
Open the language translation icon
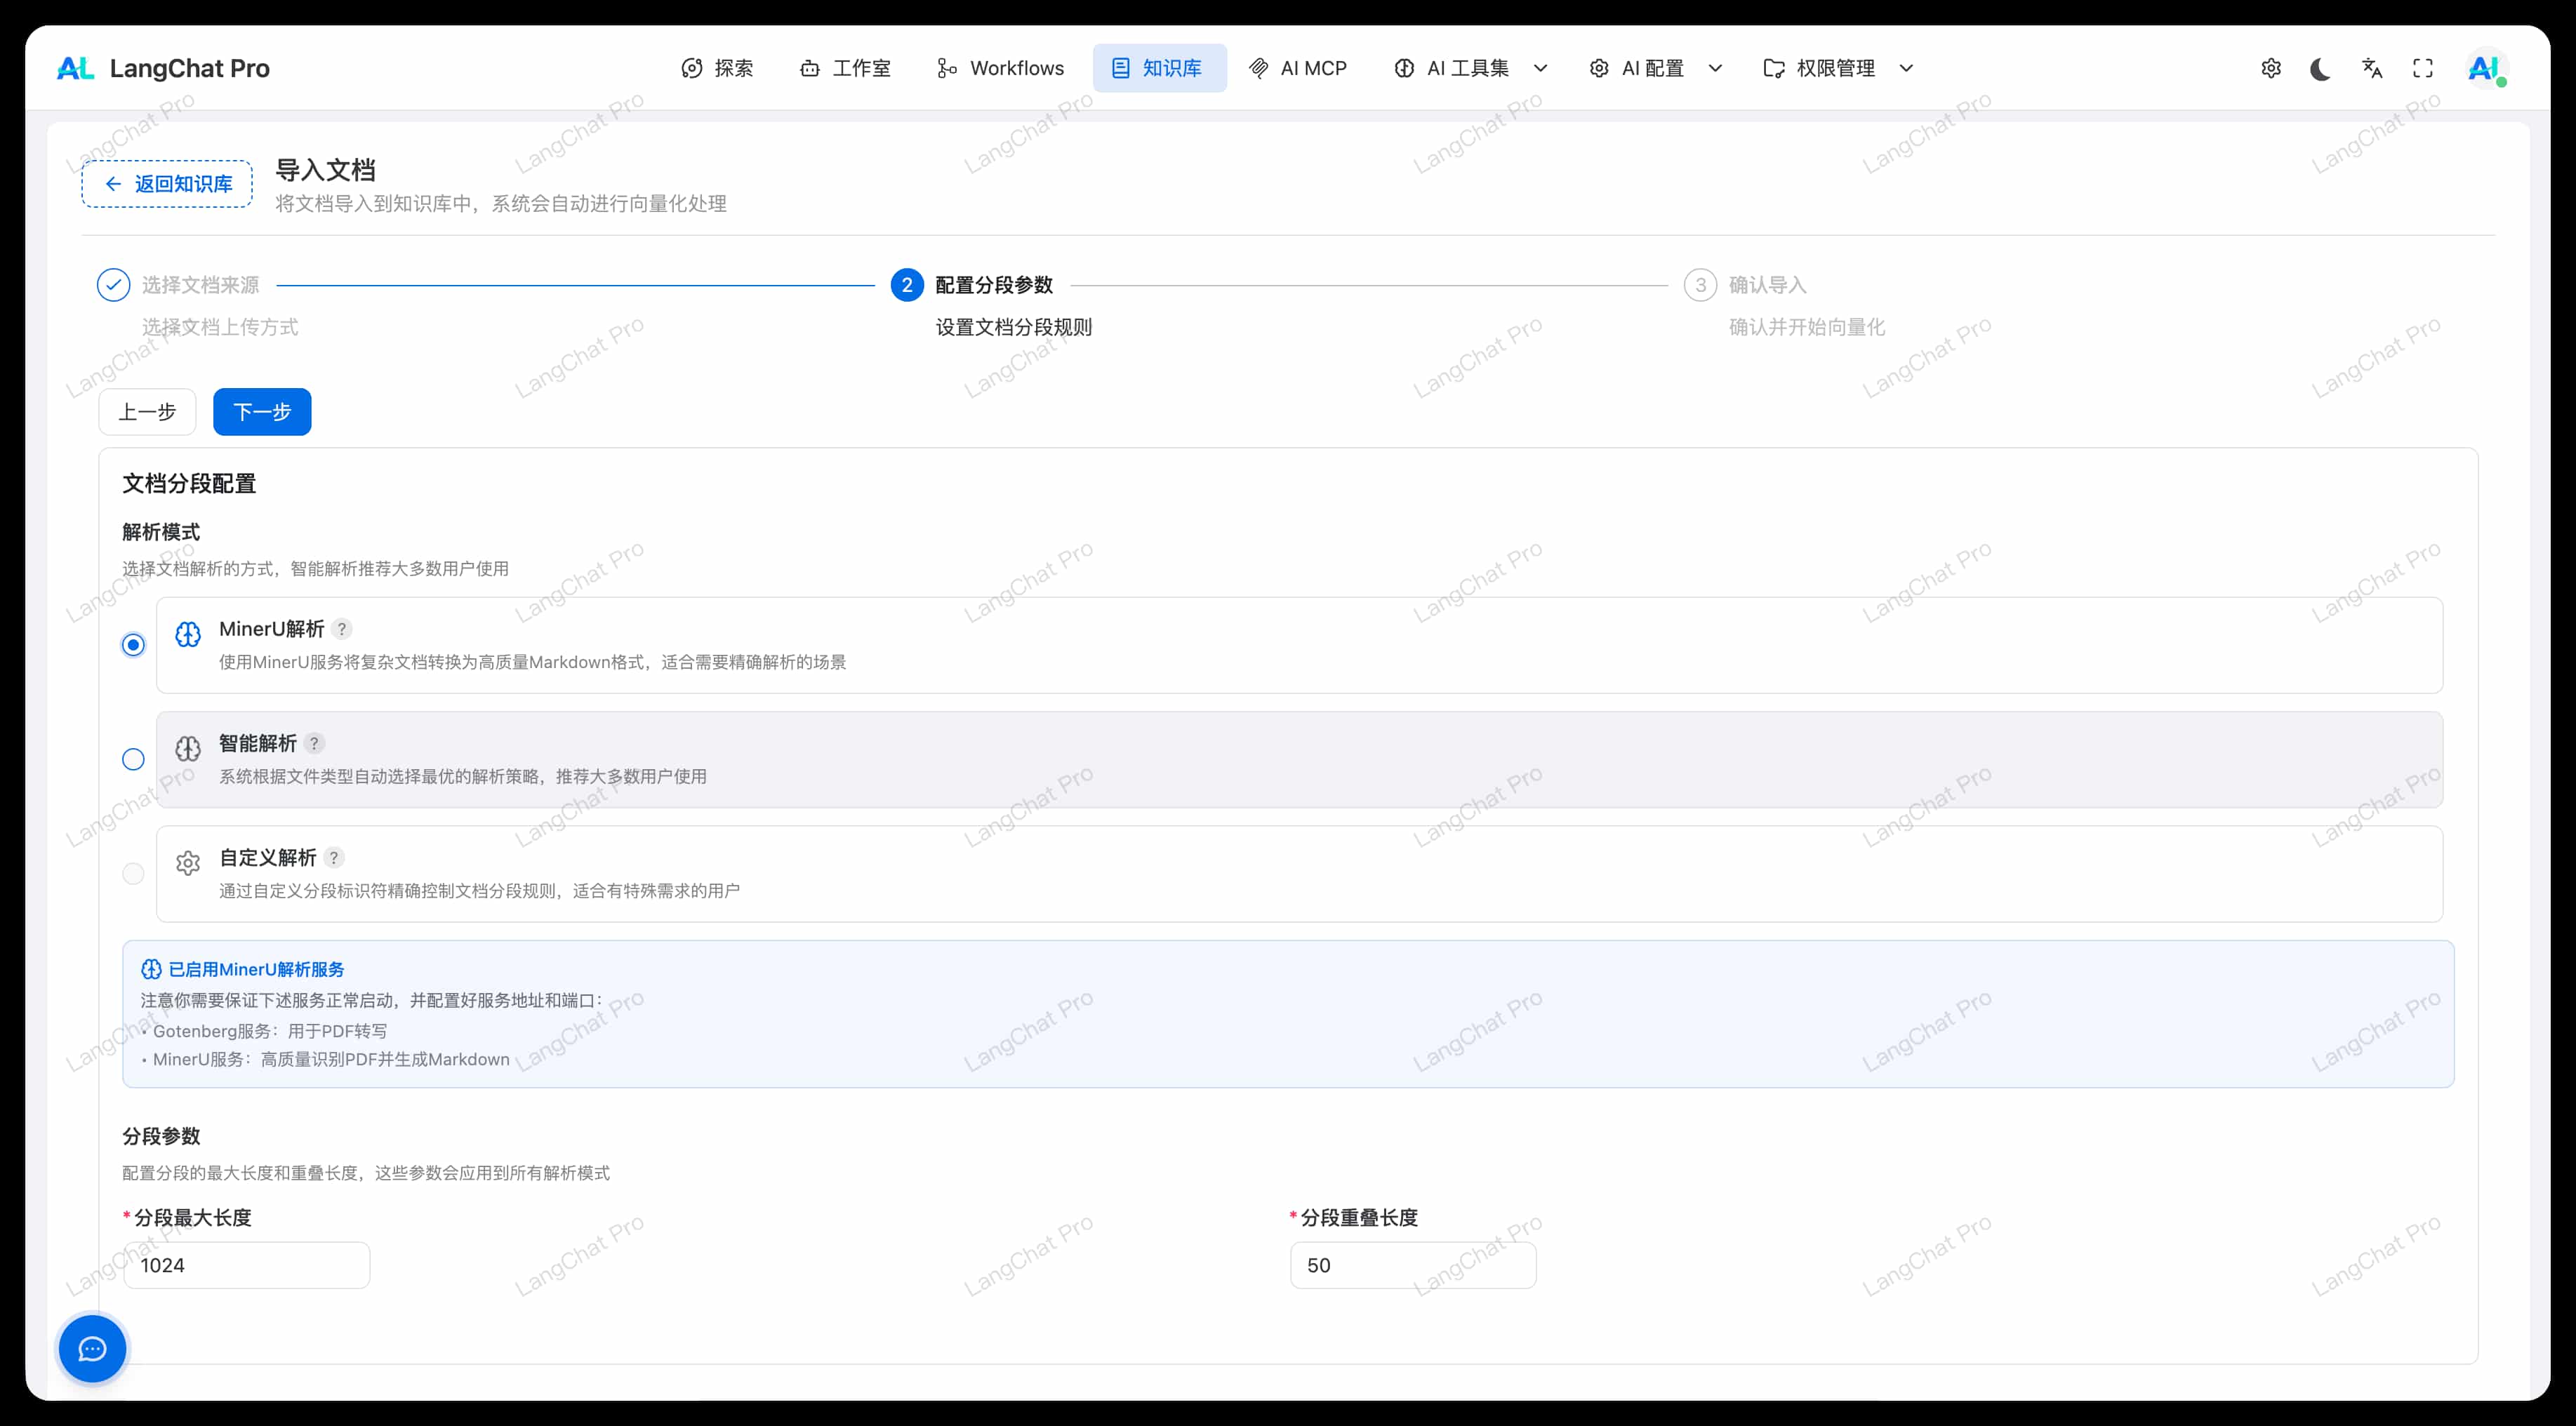pos(2372,68)
